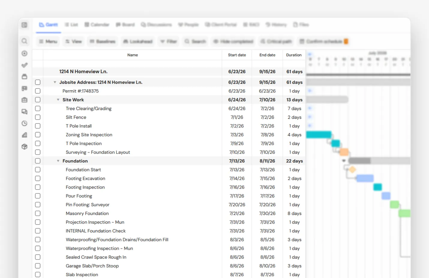This screenshot has width=429, height=278.
Task: Open the chat bubbles icon in sidebar
Action: coord(25,112)
